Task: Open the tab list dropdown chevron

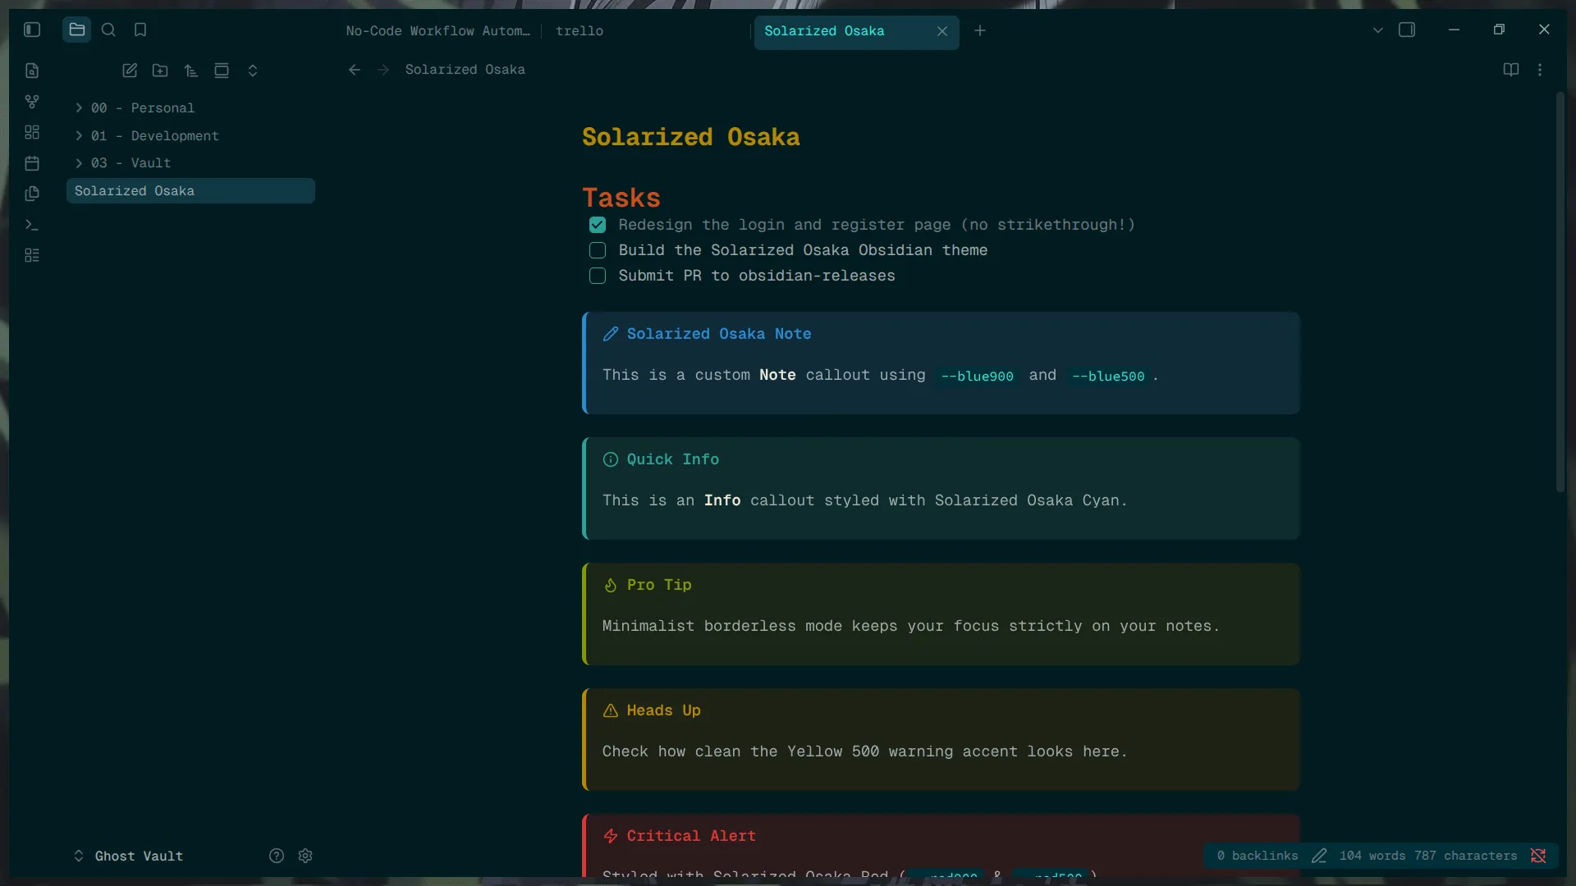Action: pos(1378,30)
